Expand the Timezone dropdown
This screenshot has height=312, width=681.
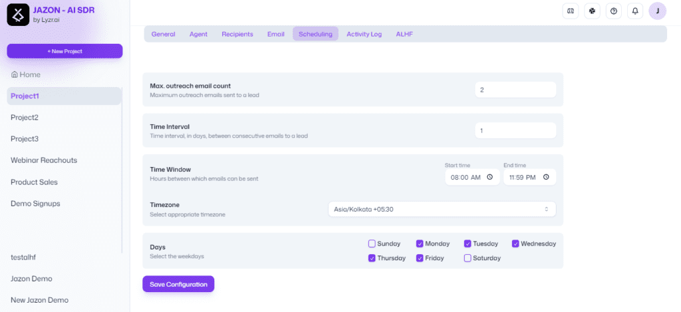click(442, 209)
